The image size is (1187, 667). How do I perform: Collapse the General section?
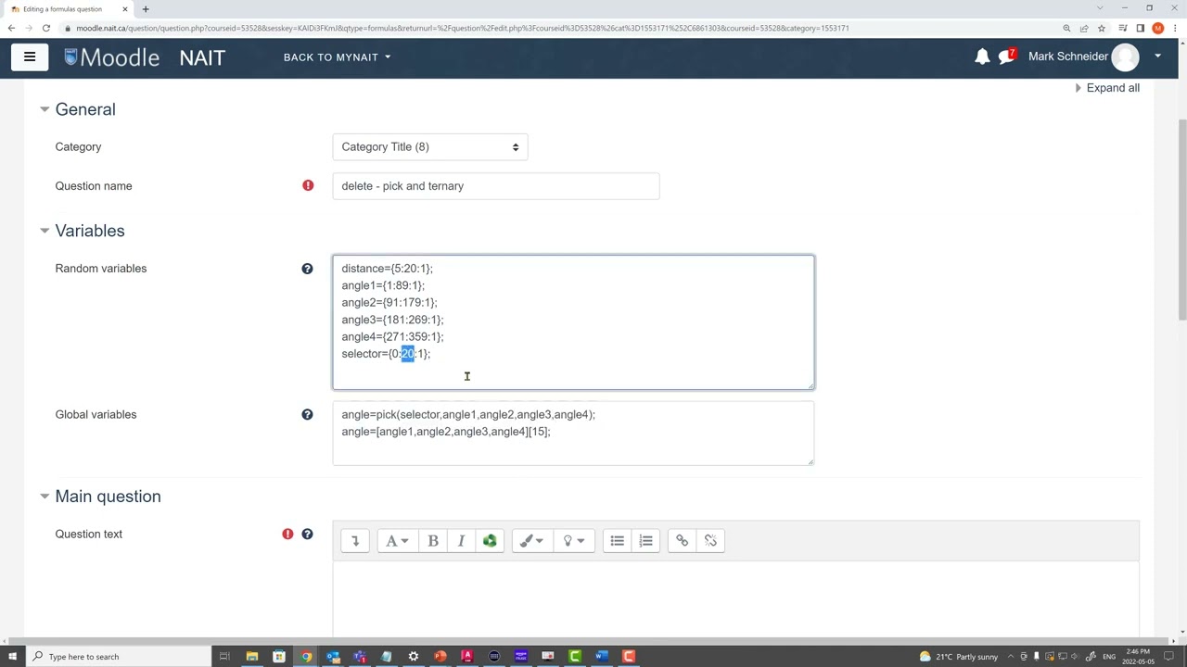[45, 109]
